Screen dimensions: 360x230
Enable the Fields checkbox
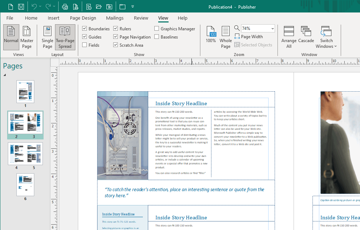click(85, 45)
